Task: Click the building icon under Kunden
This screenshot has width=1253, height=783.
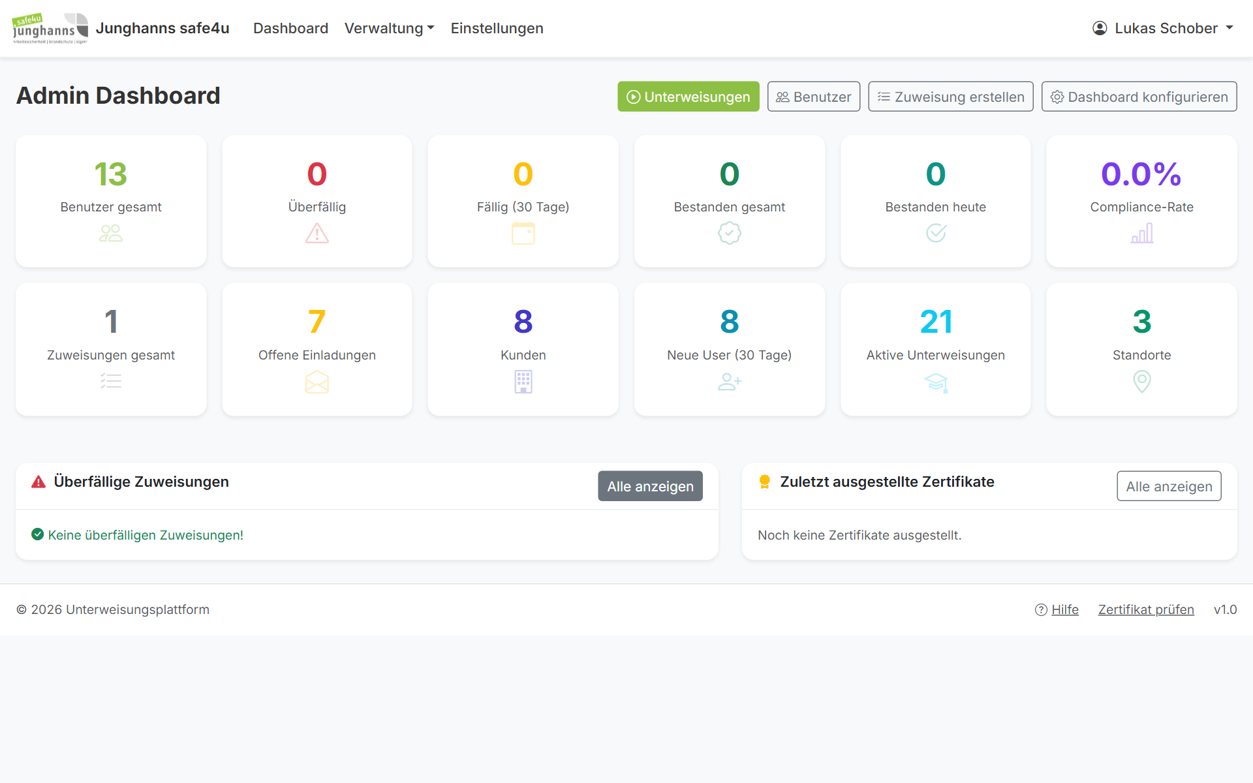Action: click(x=523, y=381)
